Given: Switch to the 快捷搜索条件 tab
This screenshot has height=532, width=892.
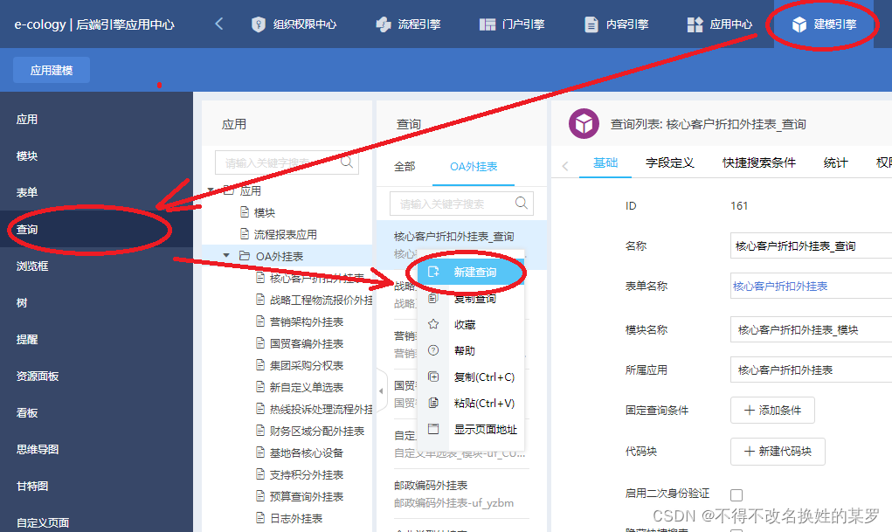Looking at the screenshot, I should pyautogui.click(x=759, y=162).
